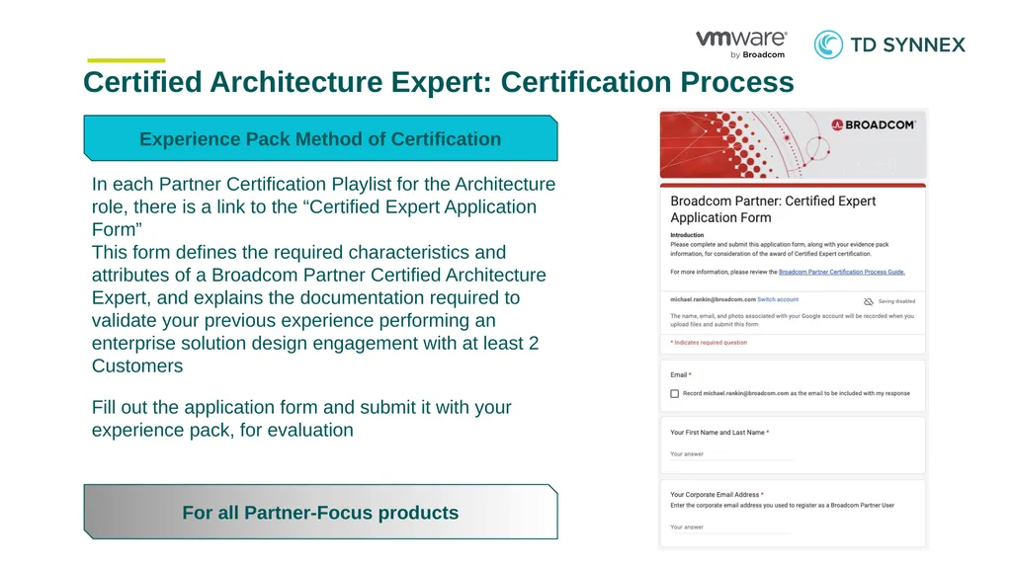Click the TD SYNNEX logo
Viewport: 1012px width, 568px height.
click(889, 44)
